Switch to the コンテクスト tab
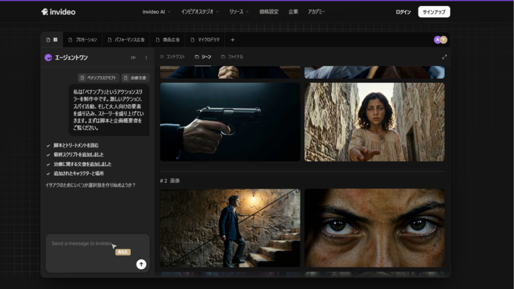 tap(173, 57)
